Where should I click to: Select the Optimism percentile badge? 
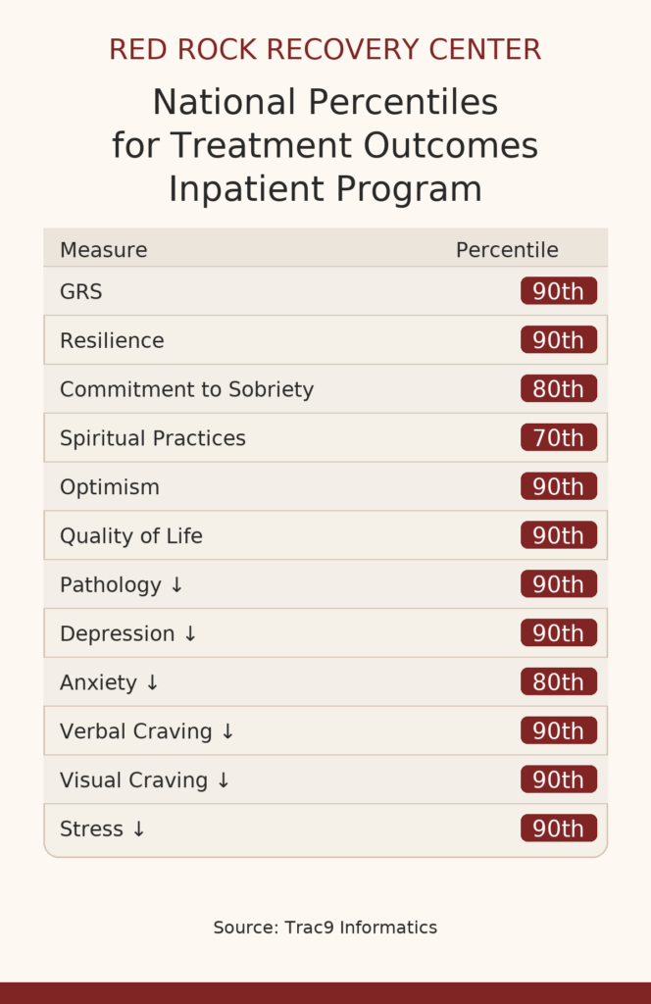pos(558,487)
